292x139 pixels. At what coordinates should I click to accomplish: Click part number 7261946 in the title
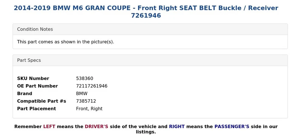[x=146, y=15]
